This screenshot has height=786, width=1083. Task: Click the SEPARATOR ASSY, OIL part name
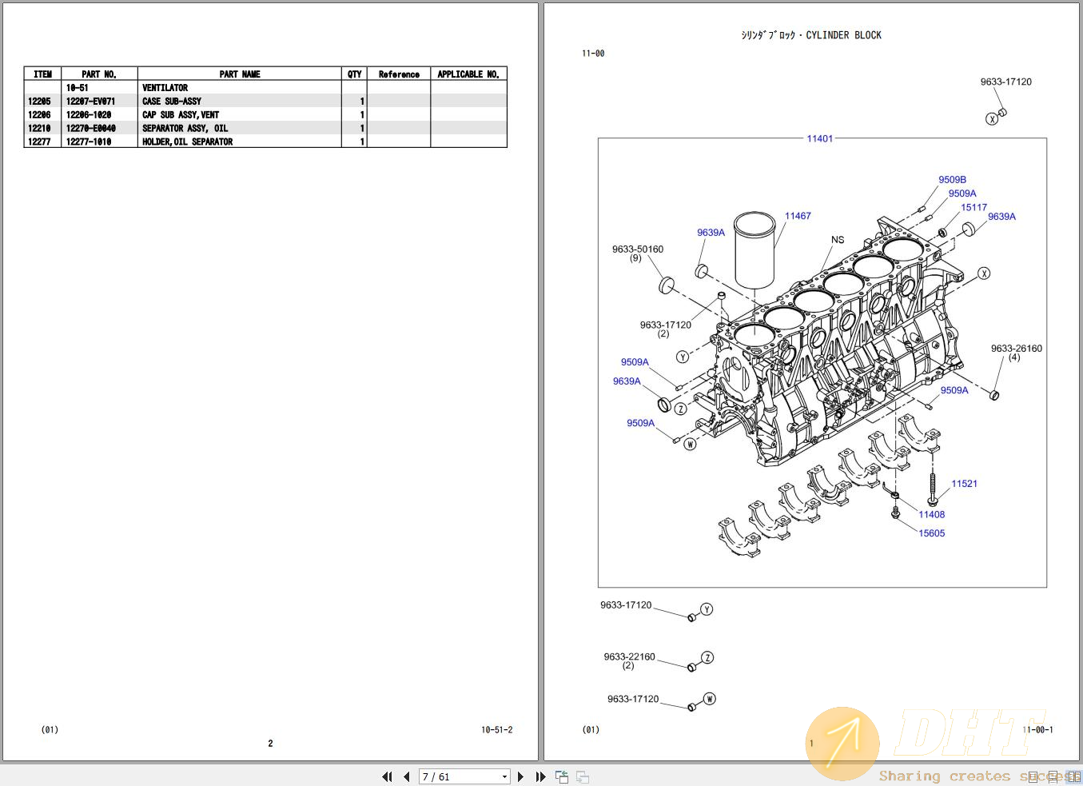click(x=185, y=129)
